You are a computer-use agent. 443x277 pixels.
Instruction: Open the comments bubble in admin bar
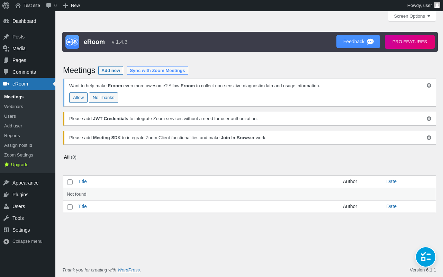51,6
